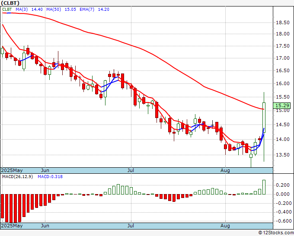Click the Aug label under MACD panel
The image size is (294, 236).
[x=225, y=226]
